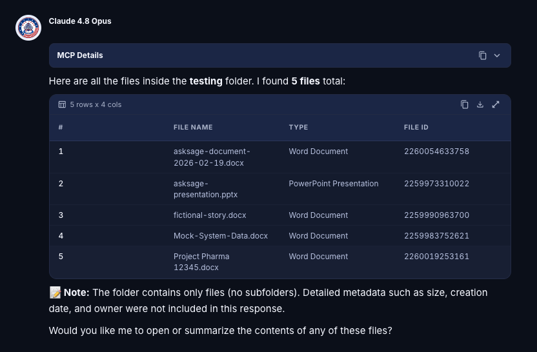This screenshot has width=537, height=352.
Task: Click the FILE ID column header
Action: [x=416, y=127]
